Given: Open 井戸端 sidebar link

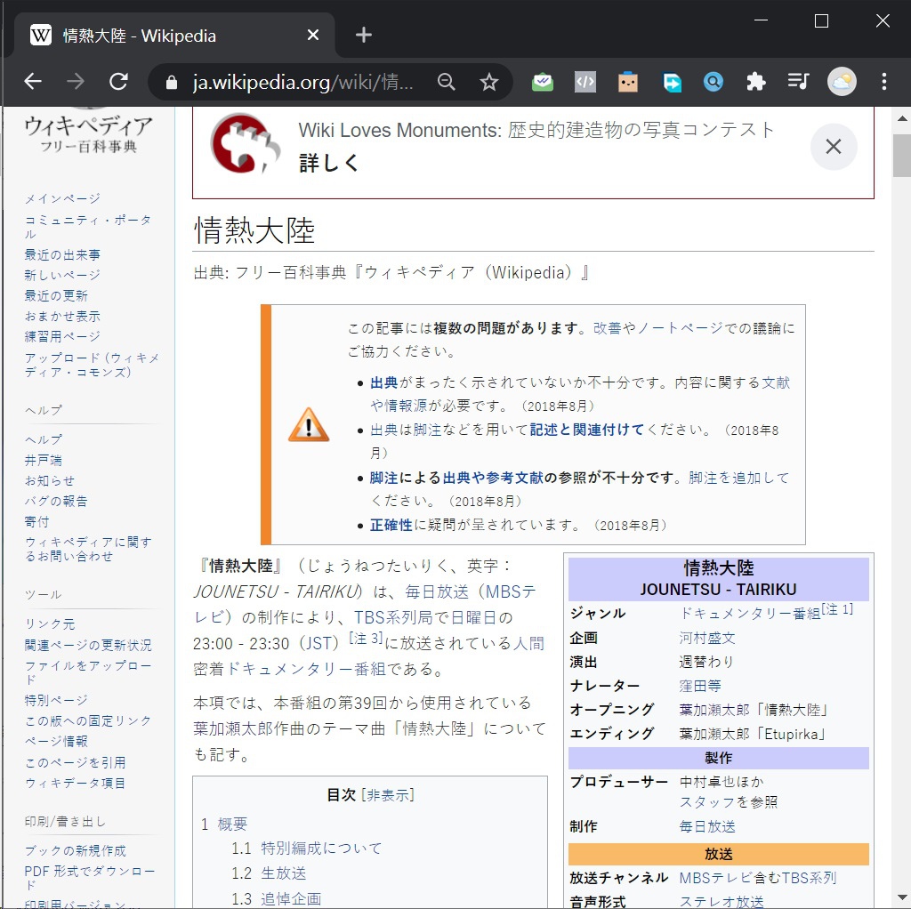Looking at the screenshot, I should (43, 461).
